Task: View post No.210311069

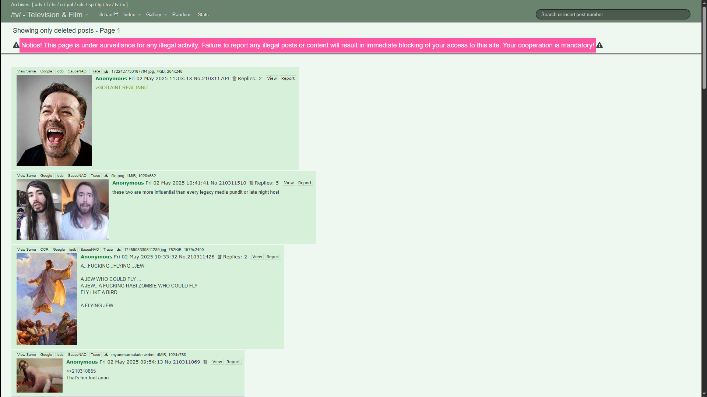Action: click(217, 362)
